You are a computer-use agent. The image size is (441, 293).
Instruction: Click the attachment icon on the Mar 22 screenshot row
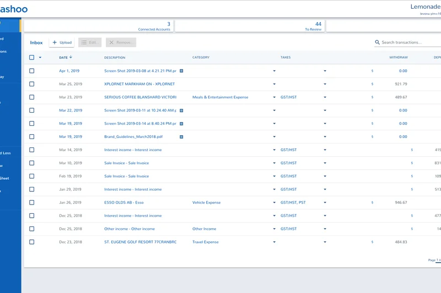click(x=181, y=110)
